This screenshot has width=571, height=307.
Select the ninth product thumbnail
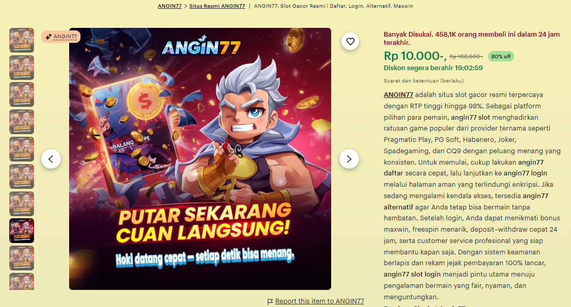(22, 258)
